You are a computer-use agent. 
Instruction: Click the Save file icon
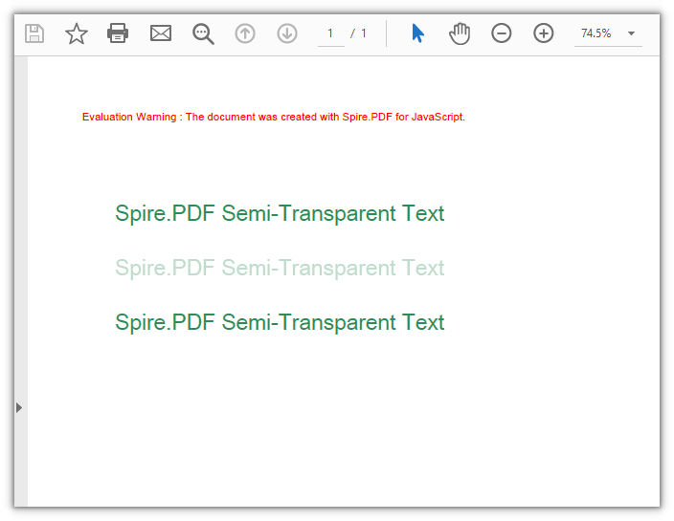click(x=34, y=33)
